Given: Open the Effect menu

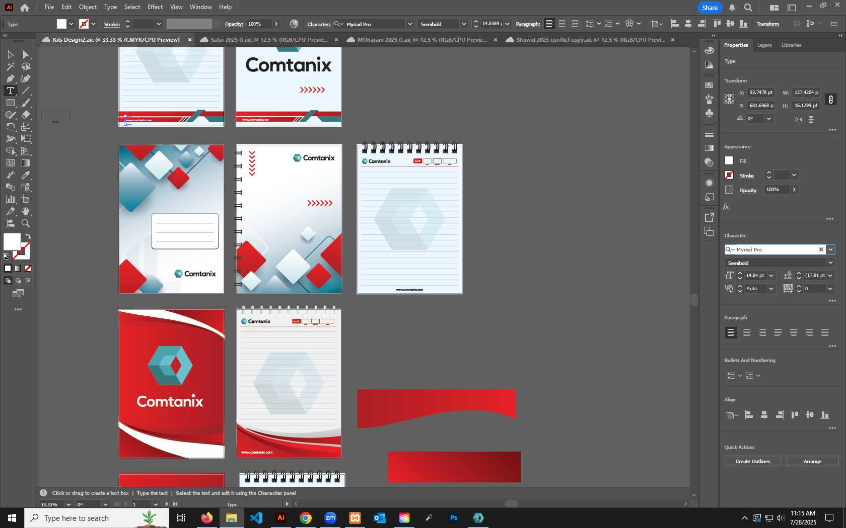Looking at the screenshot, I should tap(155, 7).
